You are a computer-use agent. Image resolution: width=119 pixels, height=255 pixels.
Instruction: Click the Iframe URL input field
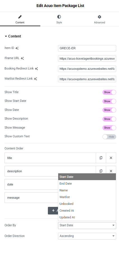pos(87,58)
